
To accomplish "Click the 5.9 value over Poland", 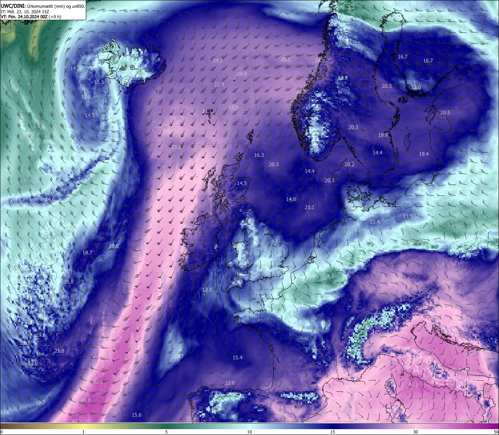I will click(x=451, y=225).
